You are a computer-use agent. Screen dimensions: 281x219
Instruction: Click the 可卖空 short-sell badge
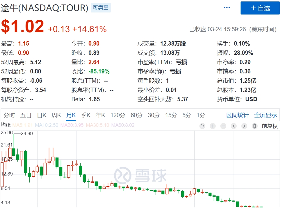coord(101,8)
